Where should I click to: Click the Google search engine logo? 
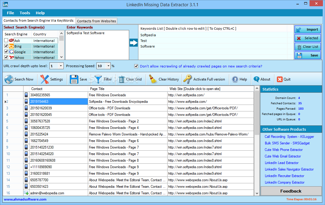click(11, 52)
